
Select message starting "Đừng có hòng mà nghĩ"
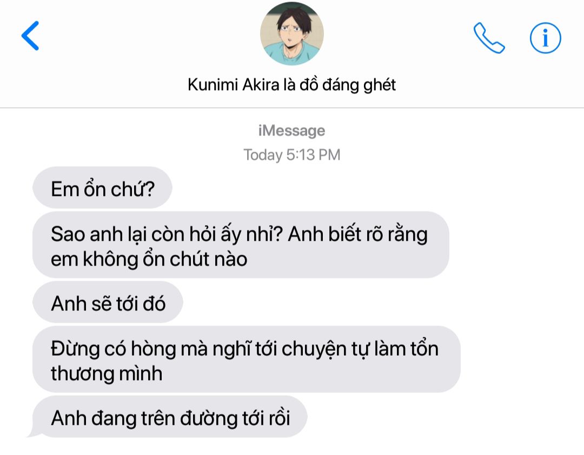click(x=247, y=359)
